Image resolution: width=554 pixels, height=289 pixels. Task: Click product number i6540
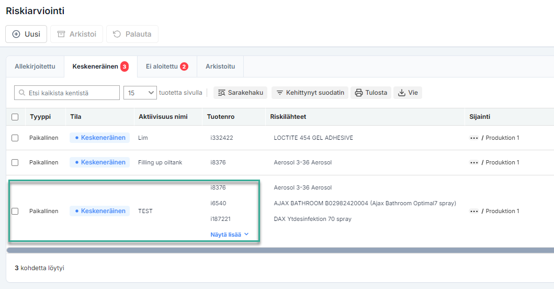(218, 203)
